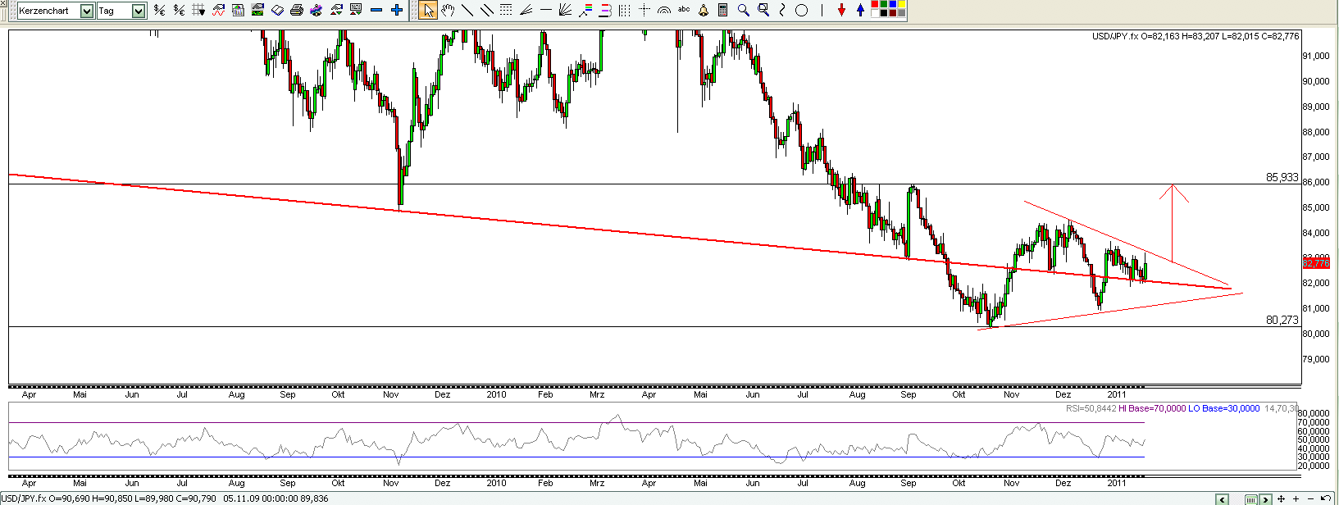This screenshot has height=505, width=1339.
Task: Select the crosshair cursor tool
Action: 644,11
